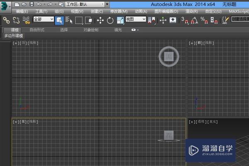Enable the Angle Snap toggle
249x166 pixels.
pos(194,20)
